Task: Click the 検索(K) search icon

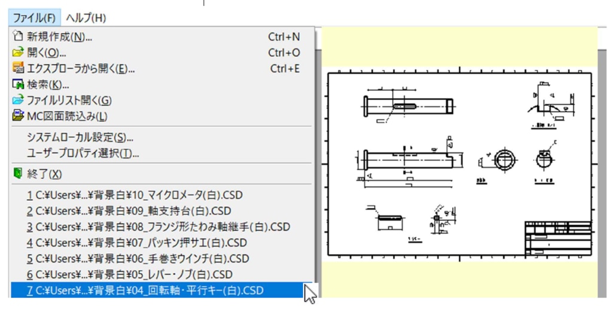Action: (18, 84)
